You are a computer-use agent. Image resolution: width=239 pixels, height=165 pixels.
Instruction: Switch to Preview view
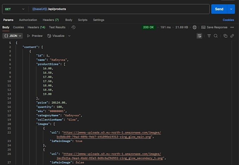[35, 36]
